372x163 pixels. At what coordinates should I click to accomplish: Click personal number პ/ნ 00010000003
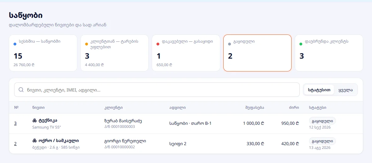(x=120, y=127)
